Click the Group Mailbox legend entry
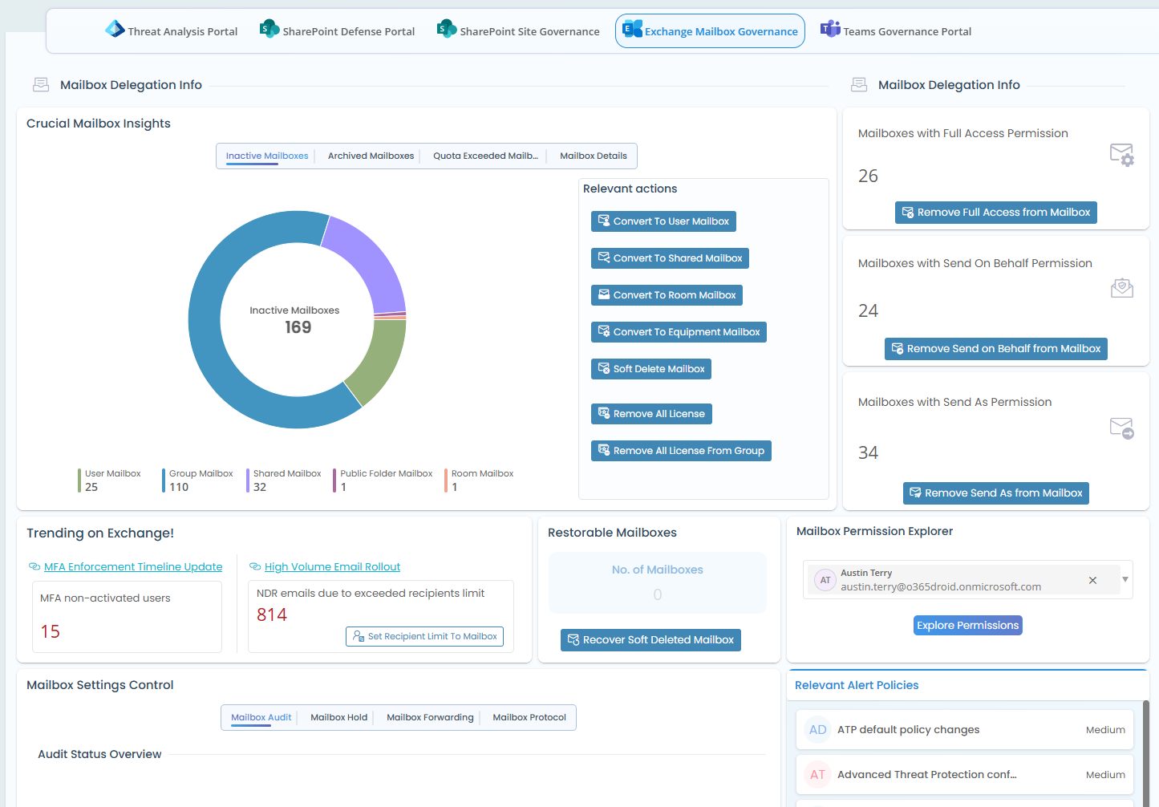Image resolution: width=1159 pixels, height=807 pixels. tap(200, 480)
